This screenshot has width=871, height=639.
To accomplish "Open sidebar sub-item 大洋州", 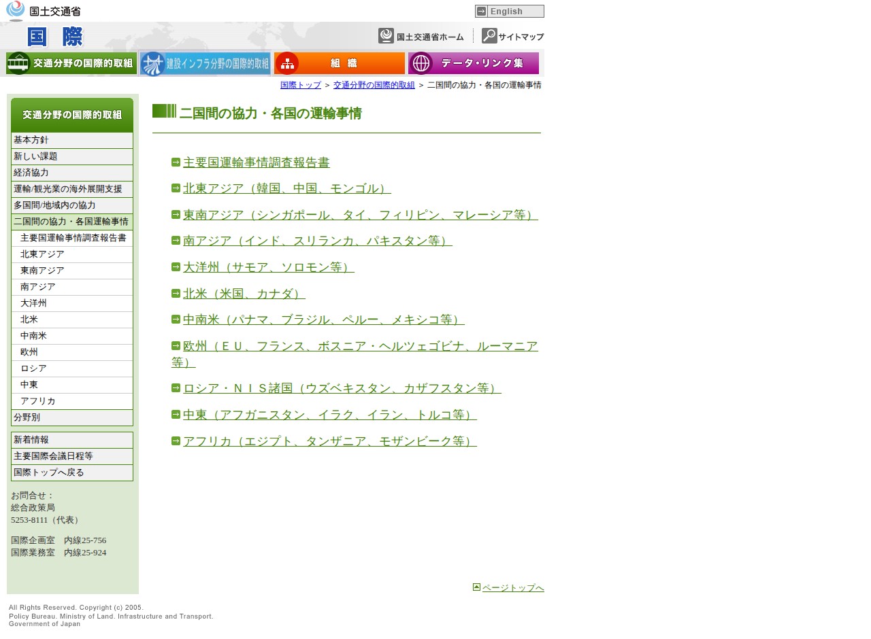I will coord(72,303).
